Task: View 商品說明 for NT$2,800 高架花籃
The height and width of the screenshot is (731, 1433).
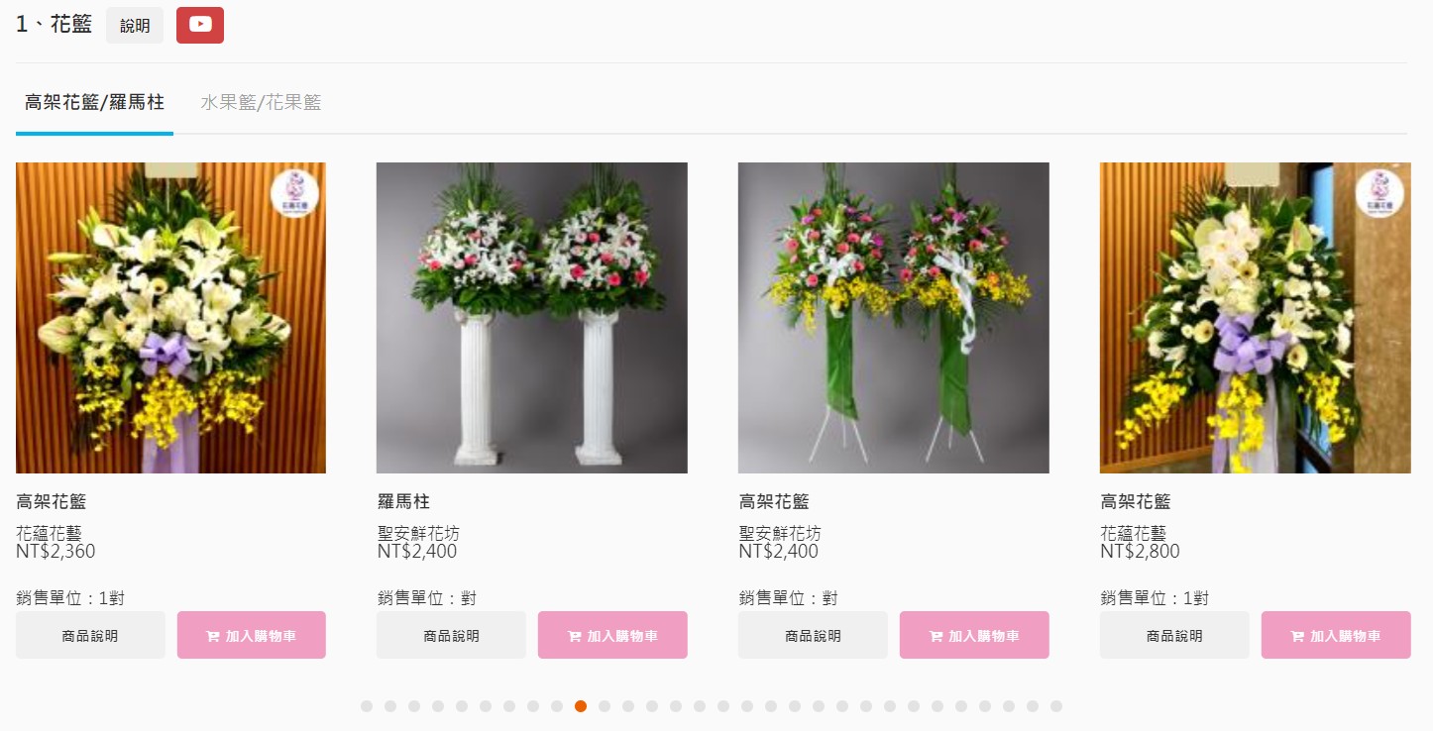Action: 1174,635
